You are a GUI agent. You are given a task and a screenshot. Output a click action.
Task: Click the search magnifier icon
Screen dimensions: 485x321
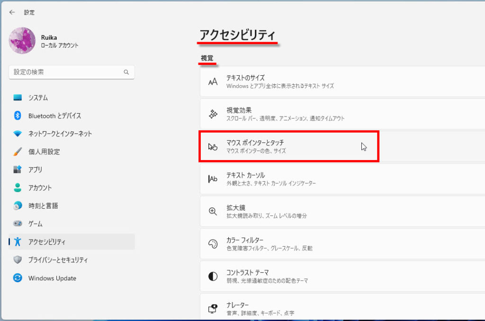point(126,72)
